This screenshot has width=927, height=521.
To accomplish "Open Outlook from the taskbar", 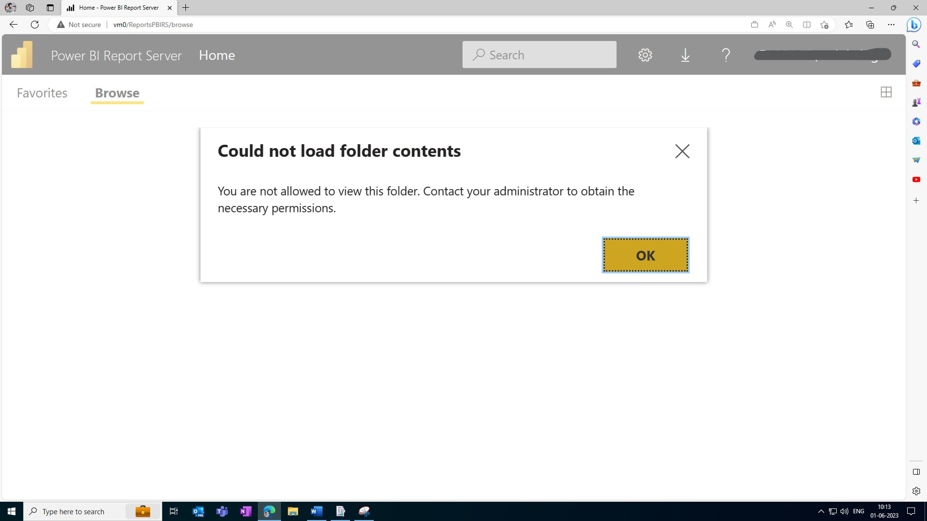I will (198, 511).
